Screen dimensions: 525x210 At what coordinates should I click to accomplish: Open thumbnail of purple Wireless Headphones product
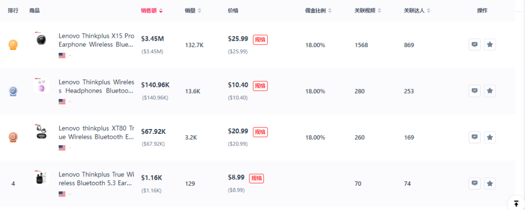[41, 85]
